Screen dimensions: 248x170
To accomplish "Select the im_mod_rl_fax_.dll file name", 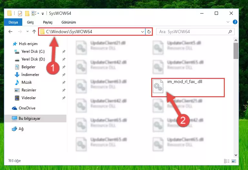I will 185,81.
